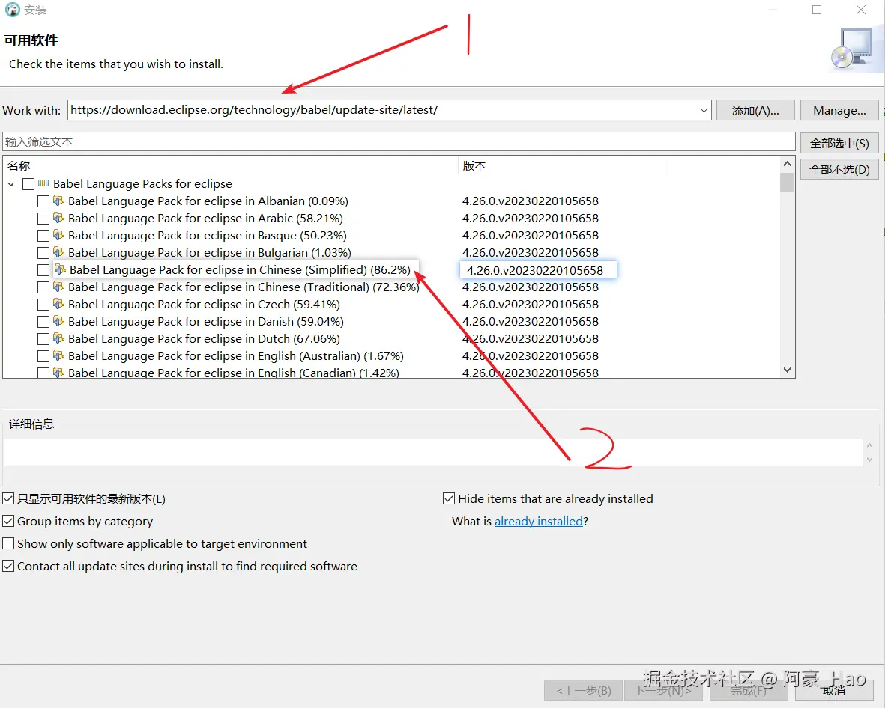Toggle Contact all update sites during install
The image size is (885, 708).
tap(8, 566)
